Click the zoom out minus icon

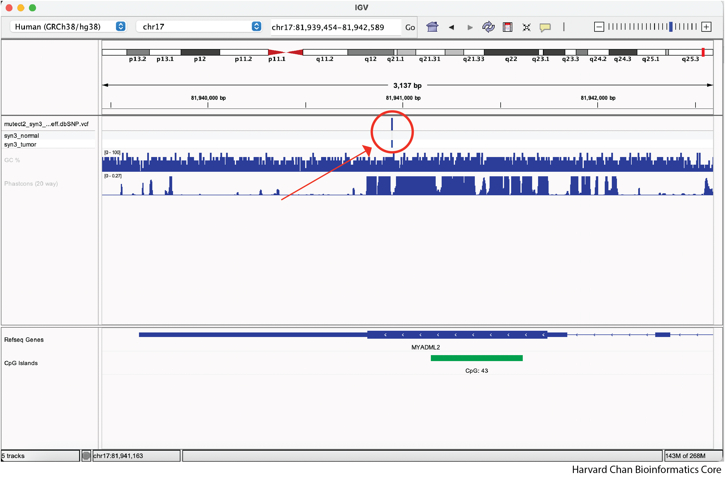599,27
